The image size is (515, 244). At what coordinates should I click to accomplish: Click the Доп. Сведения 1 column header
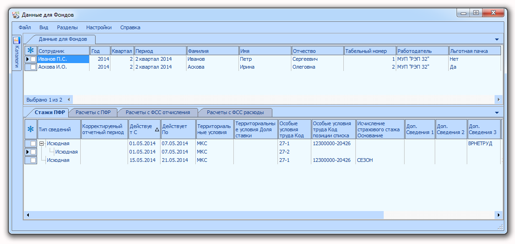[420, 129]
